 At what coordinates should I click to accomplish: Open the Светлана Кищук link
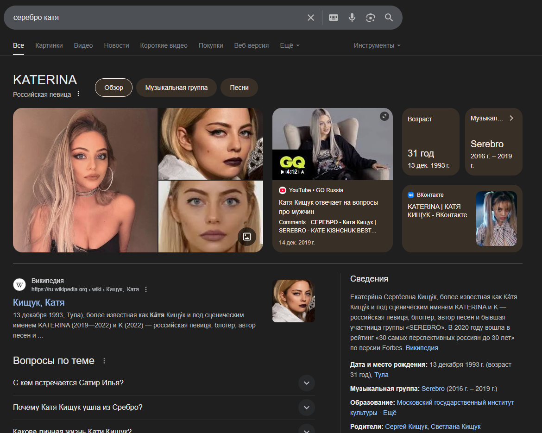[455, 427]
